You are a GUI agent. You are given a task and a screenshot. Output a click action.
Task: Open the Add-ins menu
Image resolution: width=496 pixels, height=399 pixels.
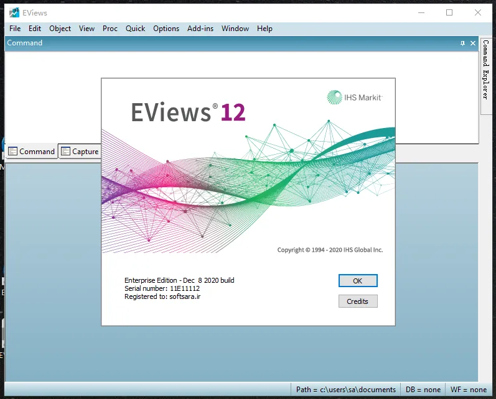click(x=200, y=29)
